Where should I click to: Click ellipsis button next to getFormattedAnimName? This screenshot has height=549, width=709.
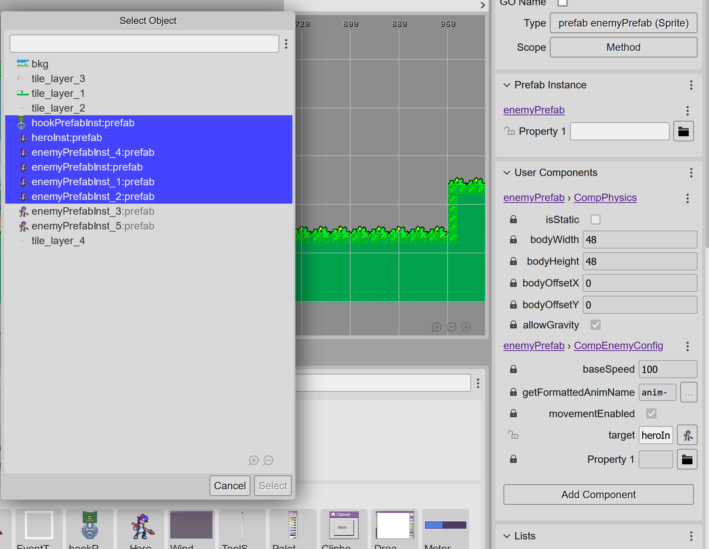688,393
